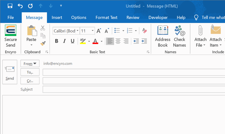Viewport: 225px width, 134px height.
Task: Open the Help tab
Action: click(x=181, y=17)
